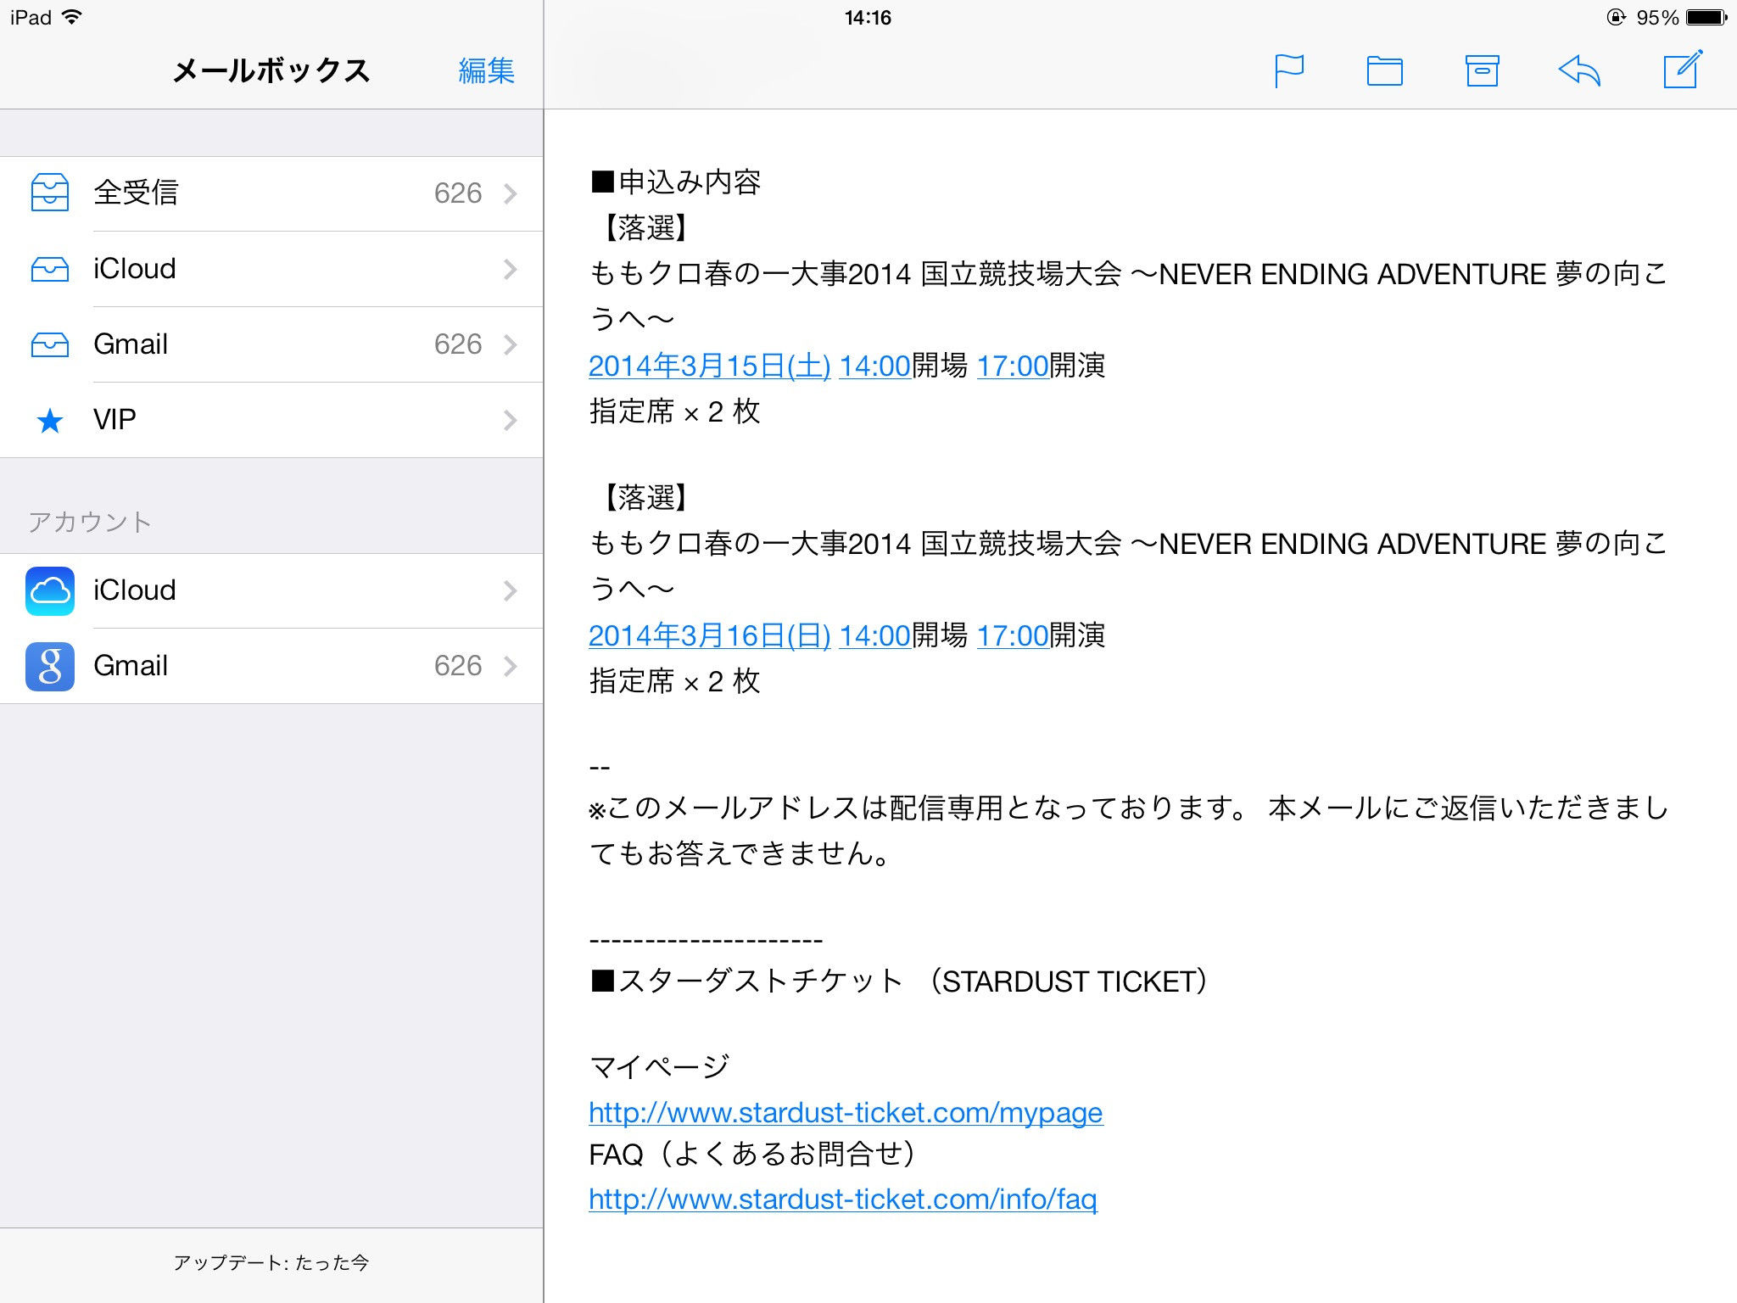Tap the 2014年3月16日(日) date link
The height and width of the screenshot is (1303, 1737).
click(709, 635)
